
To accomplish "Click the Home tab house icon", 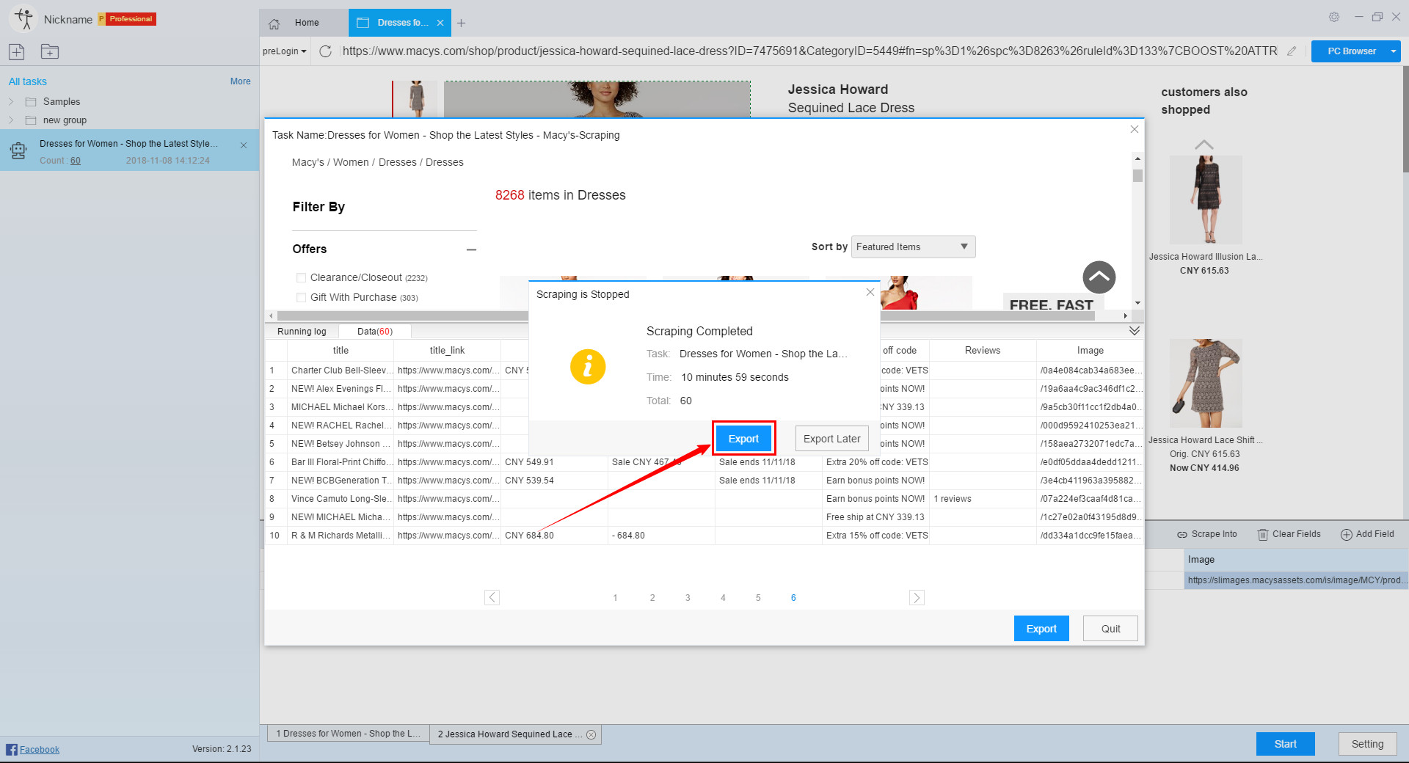I will click(274, 23).
